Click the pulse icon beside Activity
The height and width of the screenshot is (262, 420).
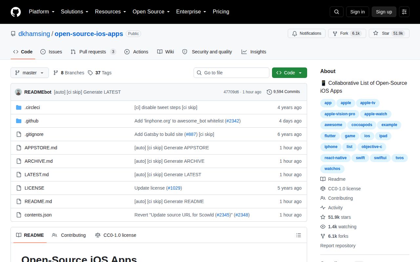click(x=323, y=208)
